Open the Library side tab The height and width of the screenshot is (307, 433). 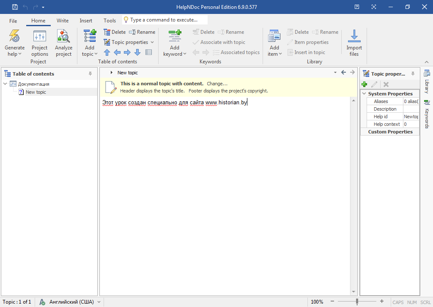(427, 82)
